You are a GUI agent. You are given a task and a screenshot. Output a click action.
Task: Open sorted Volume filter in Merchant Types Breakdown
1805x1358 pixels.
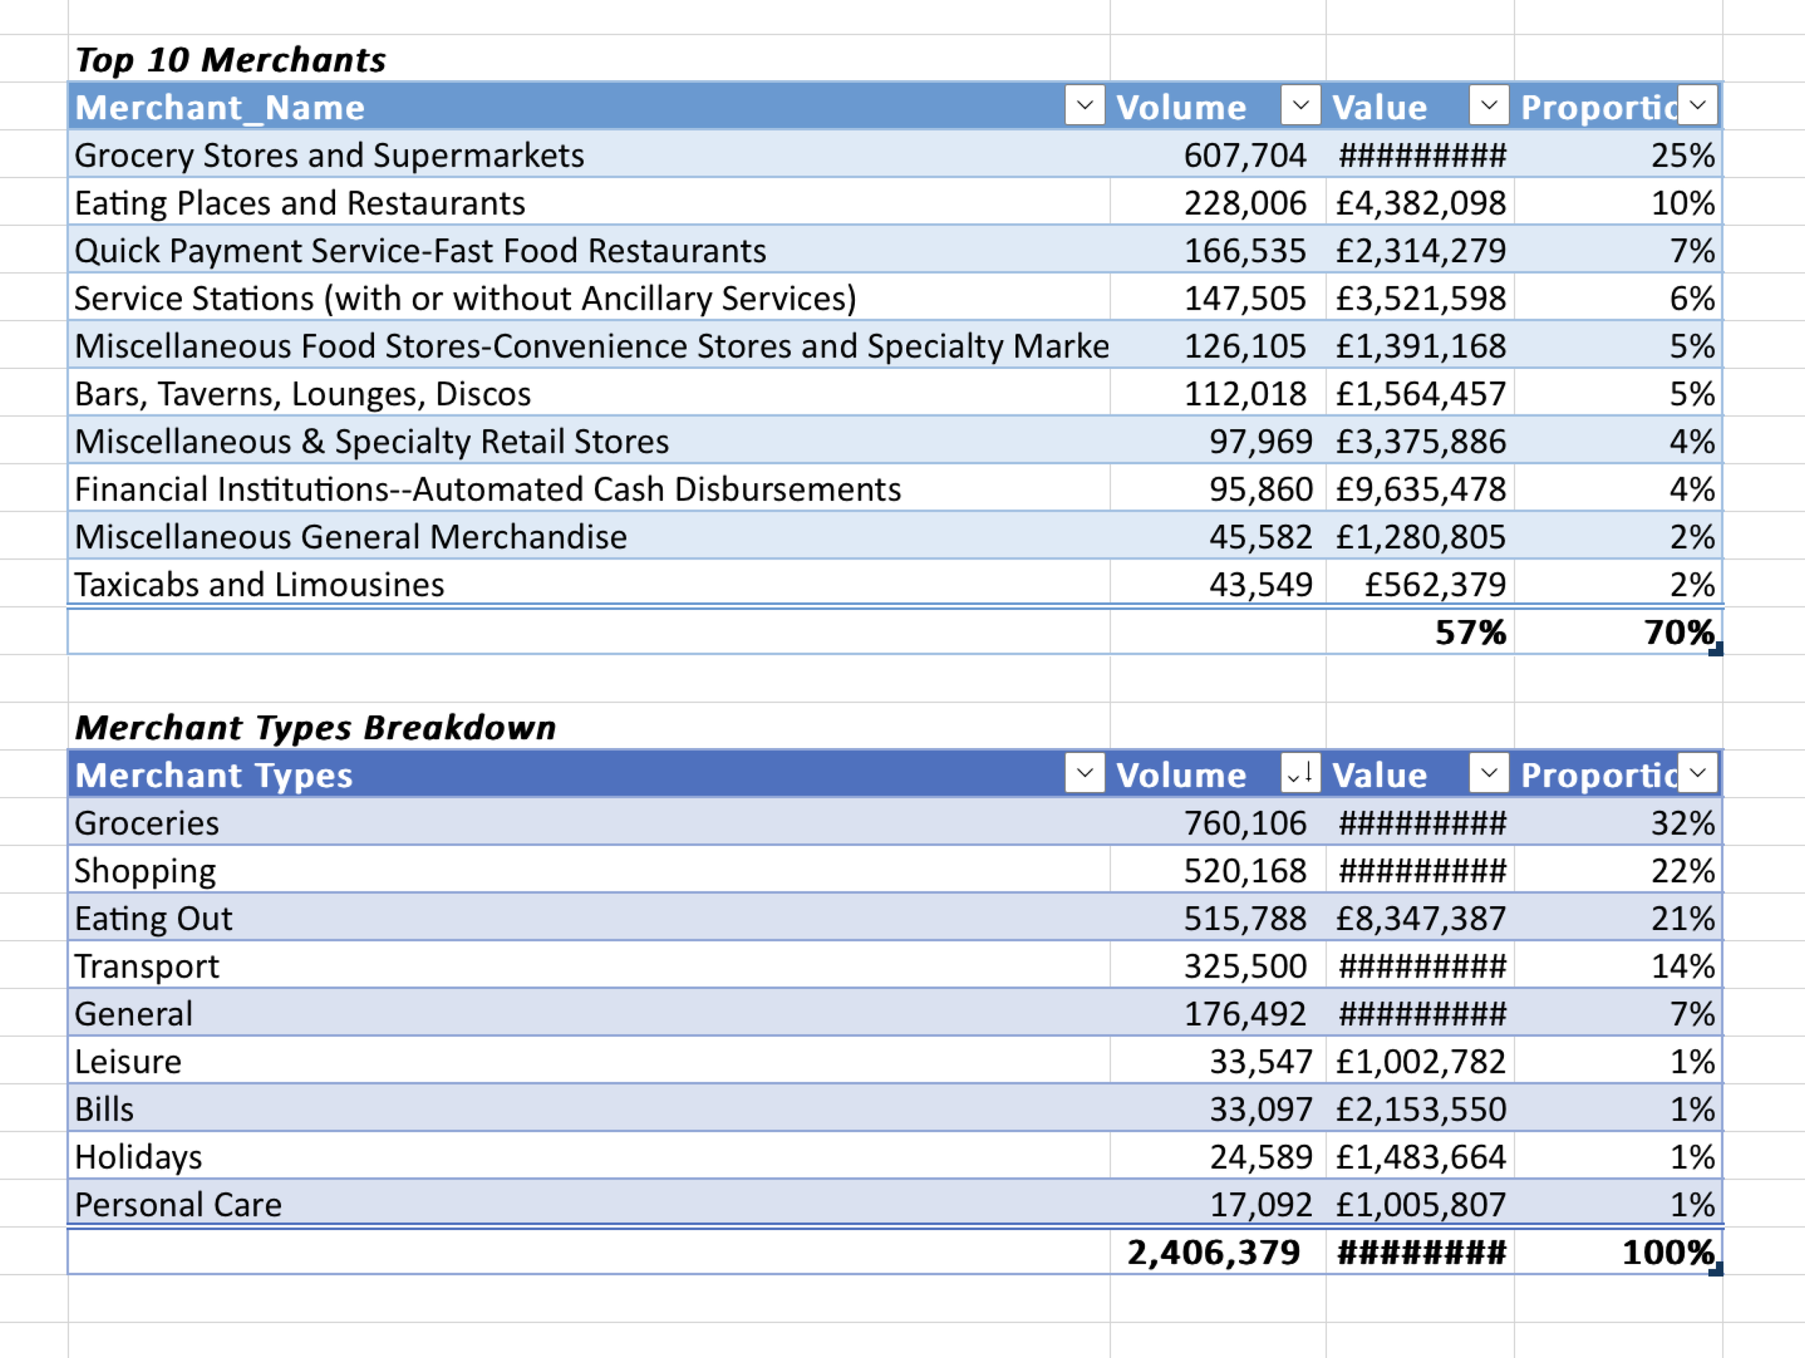click(x=1301, y=772)
